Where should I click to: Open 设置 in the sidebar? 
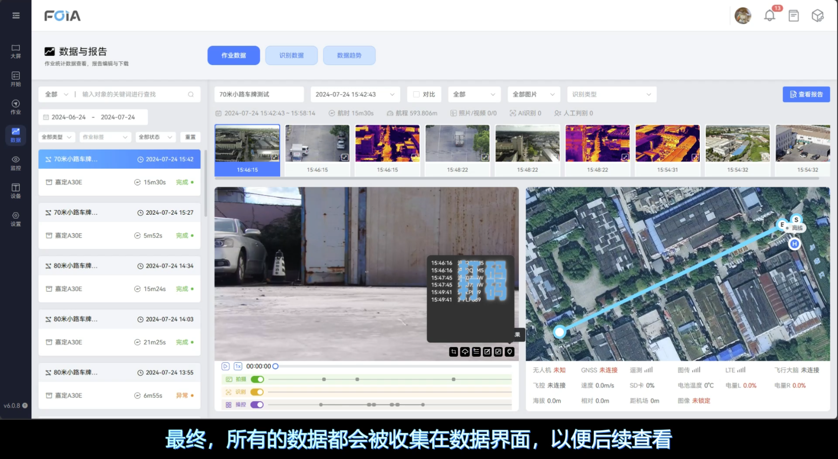click(x=16, y=219)
